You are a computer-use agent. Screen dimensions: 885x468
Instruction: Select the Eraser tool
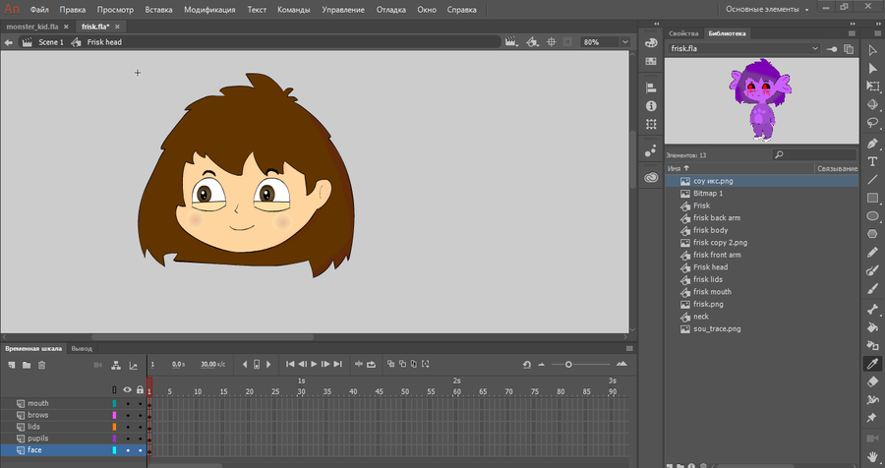click(872, 381)
